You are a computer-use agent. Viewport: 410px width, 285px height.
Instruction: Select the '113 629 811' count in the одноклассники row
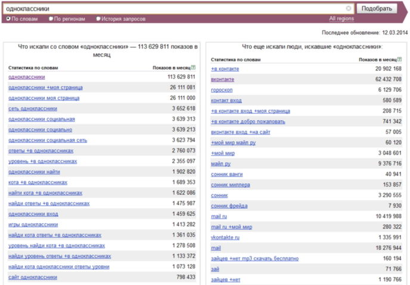[181, 77]
